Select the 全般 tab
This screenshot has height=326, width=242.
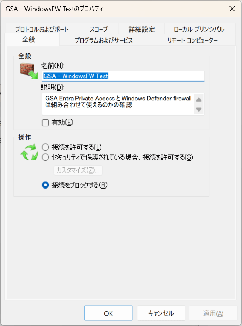(x=28, y=40)
